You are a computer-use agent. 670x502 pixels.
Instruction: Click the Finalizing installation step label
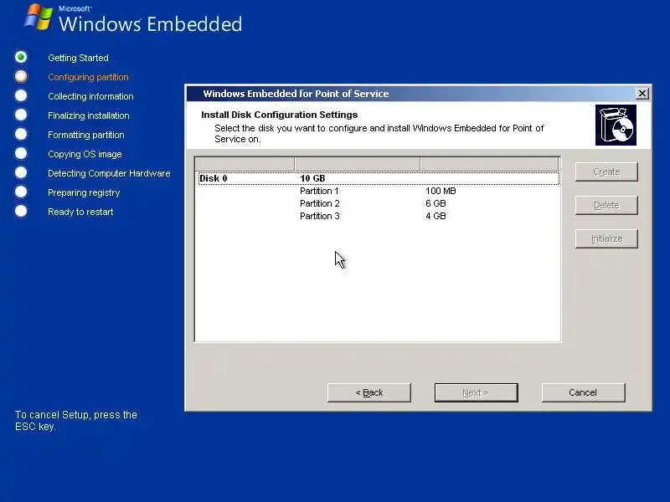coord(89,115)
